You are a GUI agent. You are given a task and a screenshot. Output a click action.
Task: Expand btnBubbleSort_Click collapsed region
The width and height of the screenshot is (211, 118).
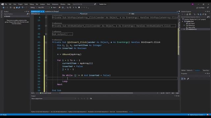pos(46,26)
